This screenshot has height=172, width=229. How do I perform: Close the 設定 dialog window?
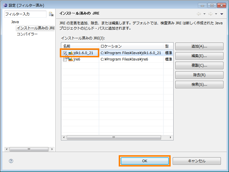pos(221,6)
